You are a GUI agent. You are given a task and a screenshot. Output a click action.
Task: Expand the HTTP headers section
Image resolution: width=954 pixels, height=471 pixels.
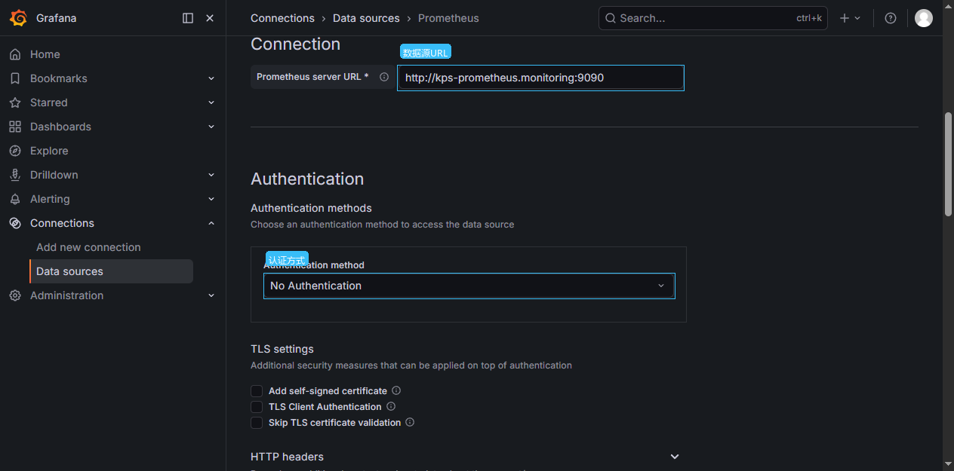click(x=675, y=457)
